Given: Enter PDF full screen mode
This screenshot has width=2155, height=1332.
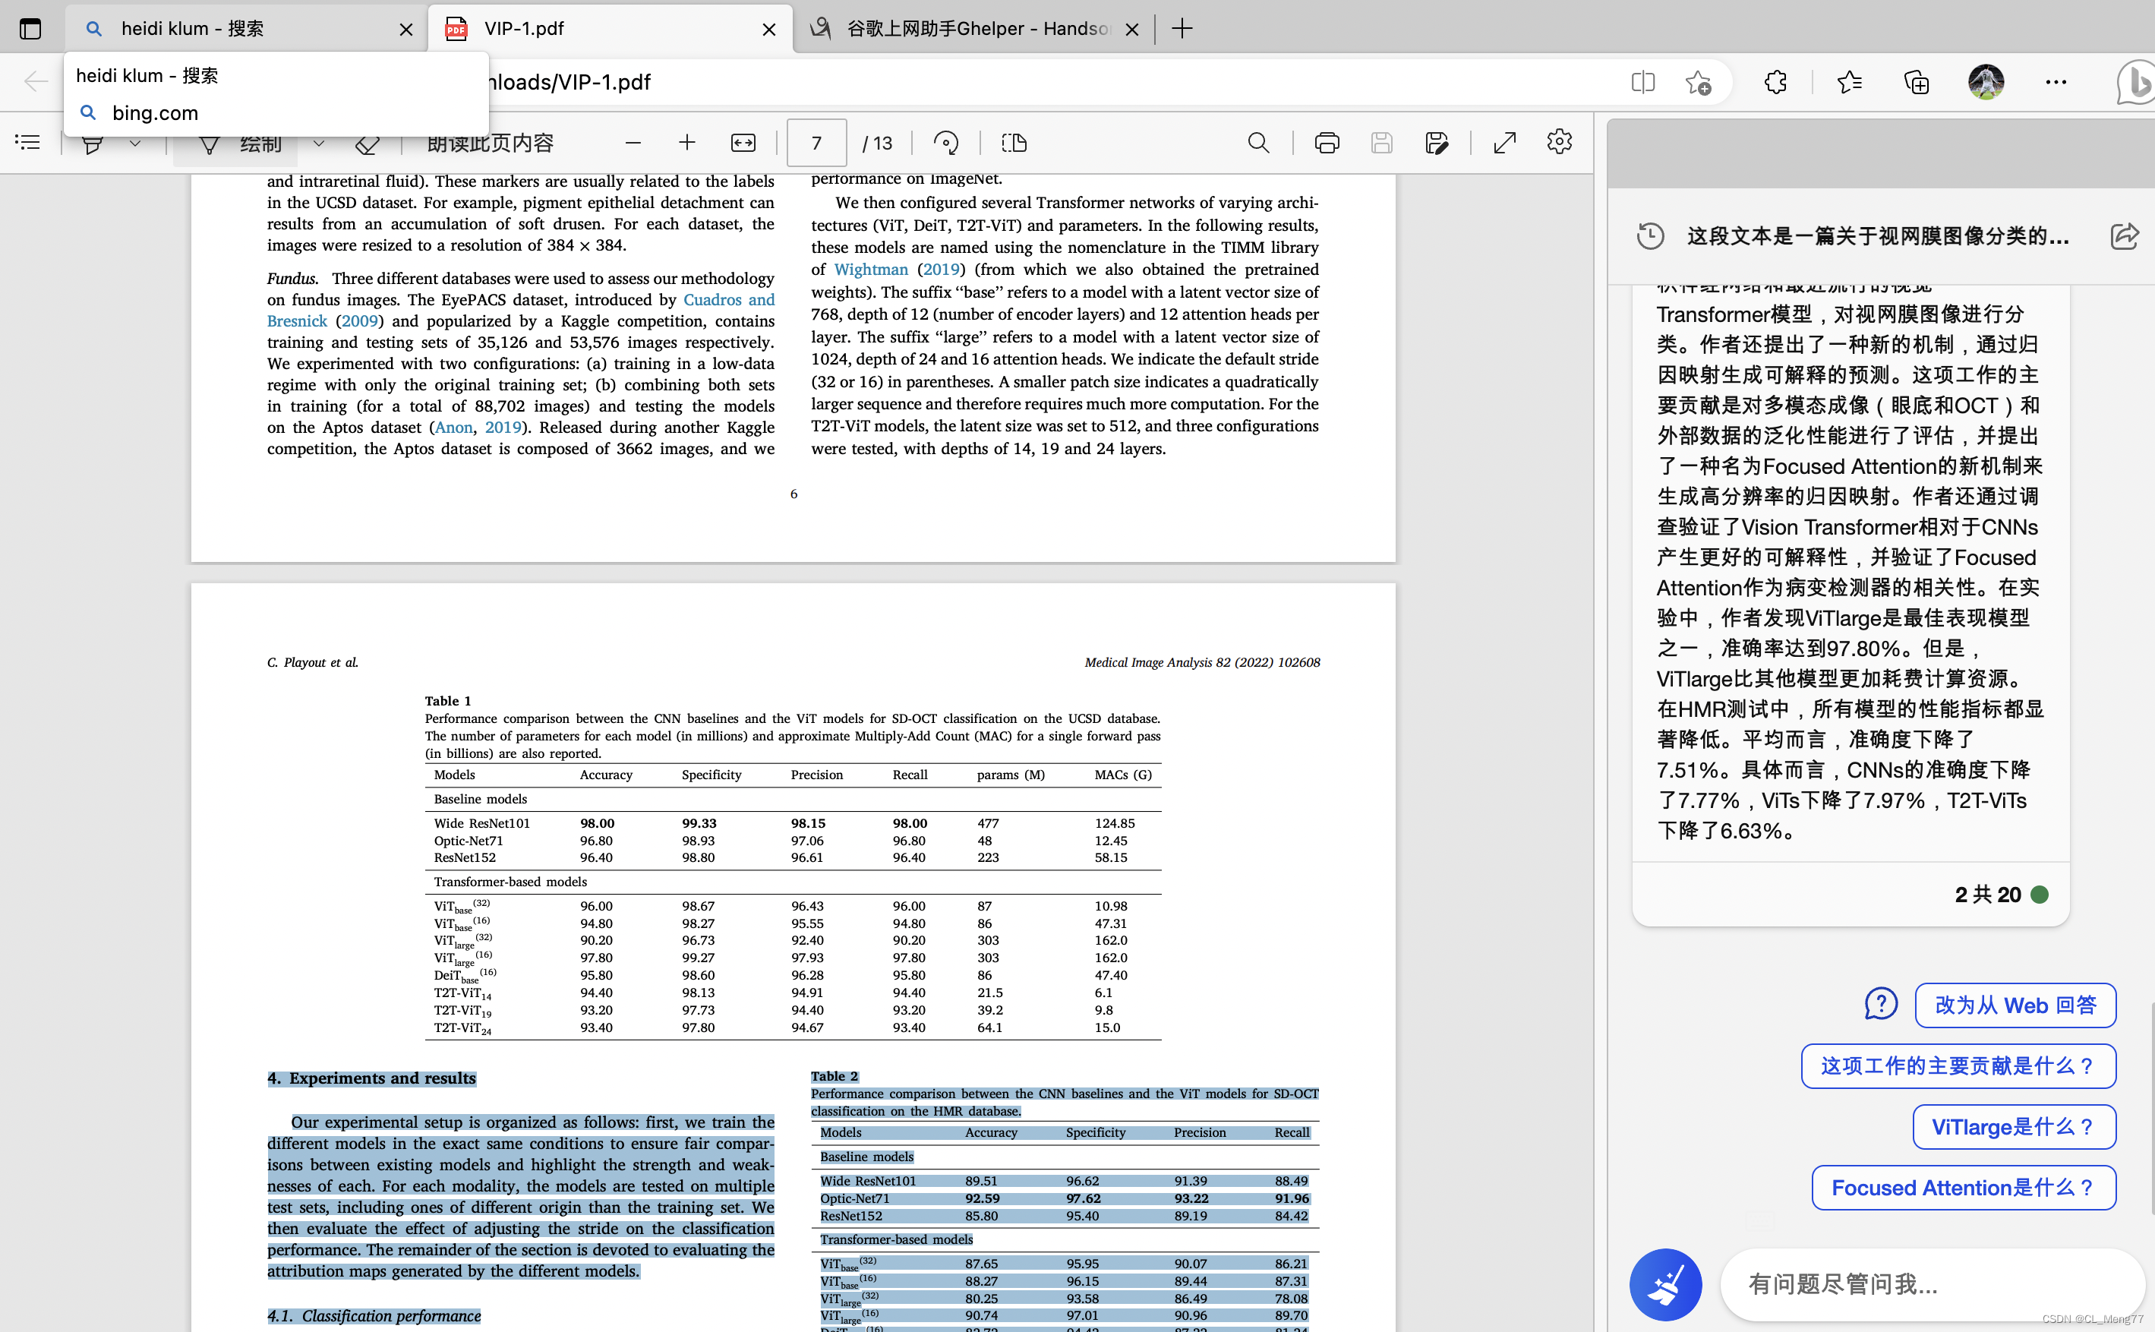Looking at the screenshot, I should [x=1505, y=143].
